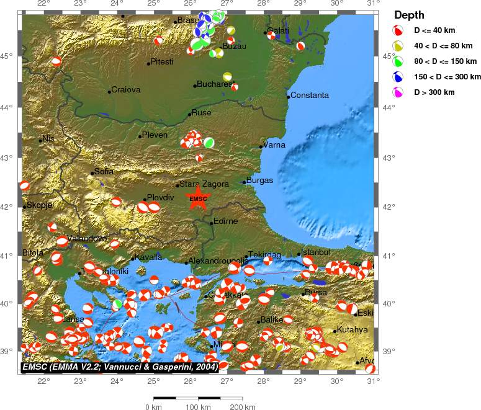Click the red EMSC star epicenter marker
The image size is (481, 410).
click(198, 198)
